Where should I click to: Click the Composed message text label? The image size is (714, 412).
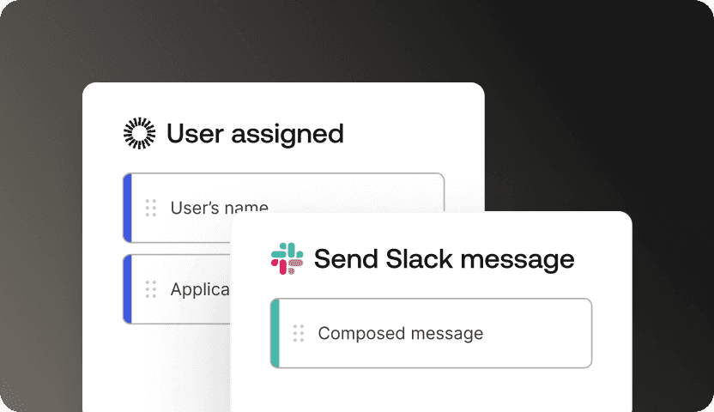[x=400, y=333]
